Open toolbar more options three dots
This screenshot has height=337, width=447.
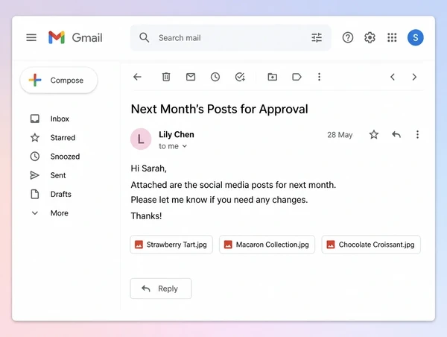320,77
